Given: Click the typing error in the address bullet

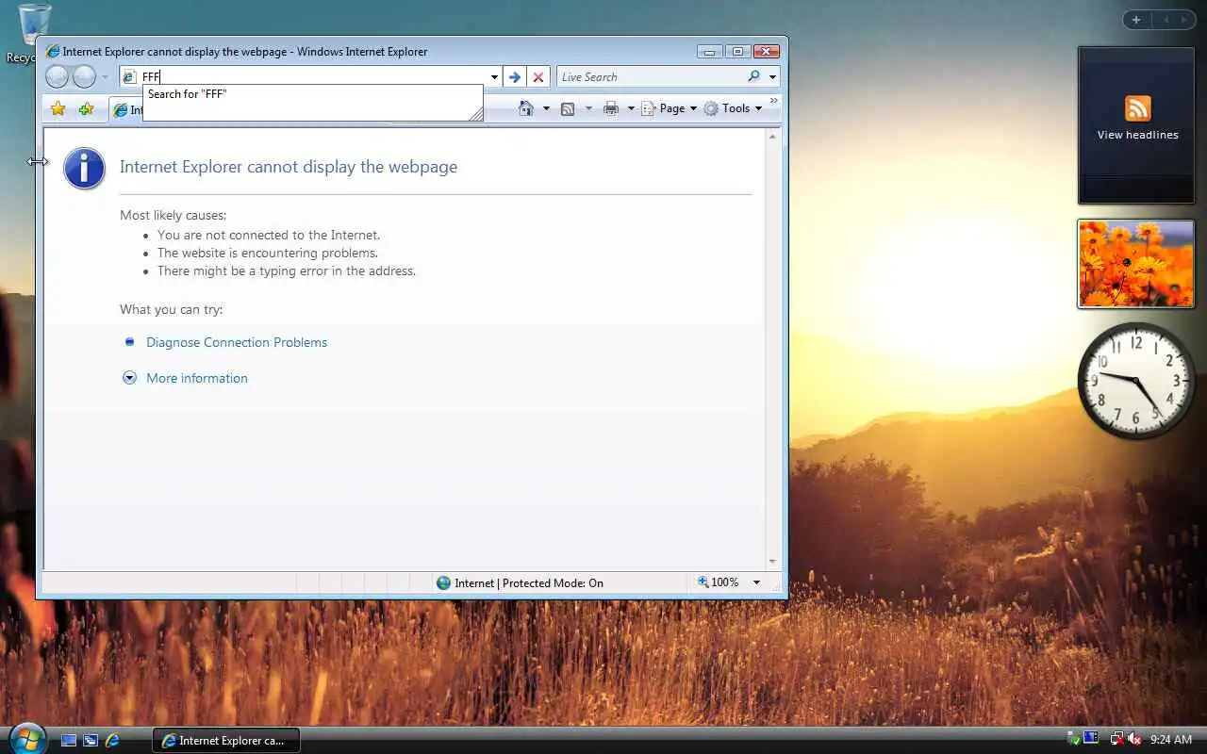Looking at the screenshot, I should [287, 270].
